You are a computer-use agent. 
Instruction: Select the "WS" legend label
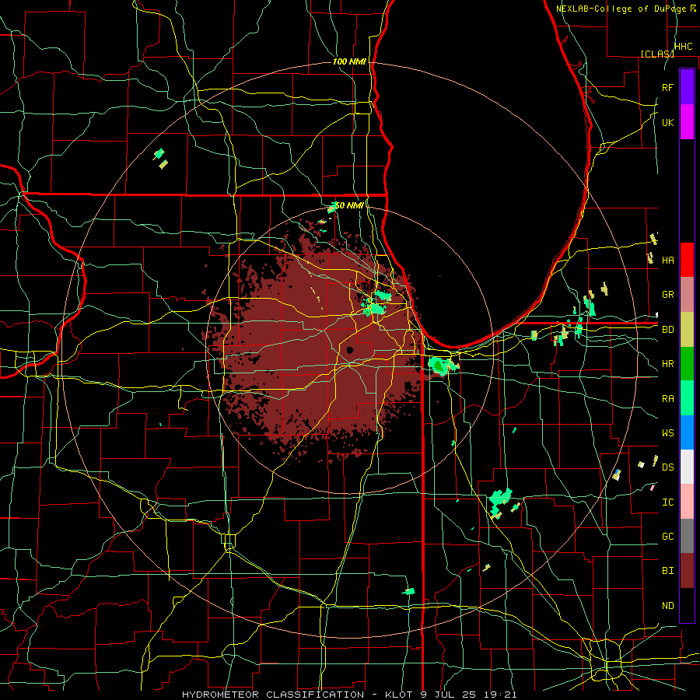tap(668, 432)
